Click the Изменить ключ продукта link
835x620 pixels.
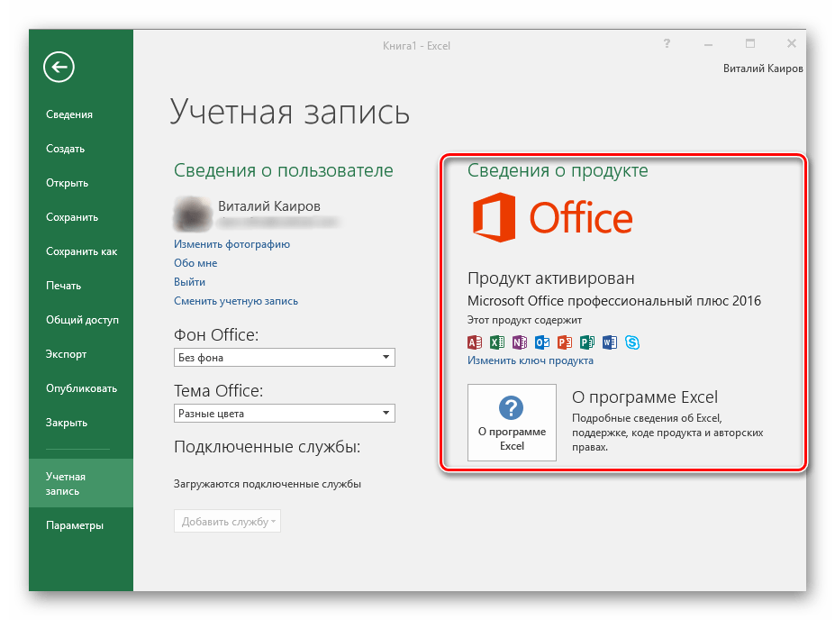coord(530,360)
